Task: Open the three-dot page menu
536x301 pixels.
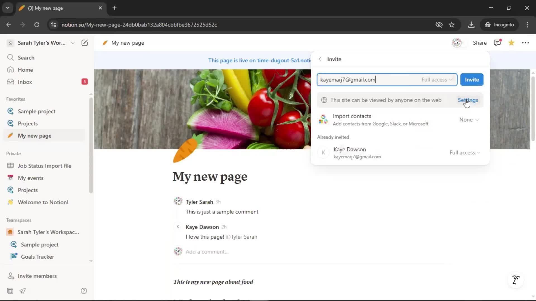Action: pyautogui.click(x=525, y=43)
